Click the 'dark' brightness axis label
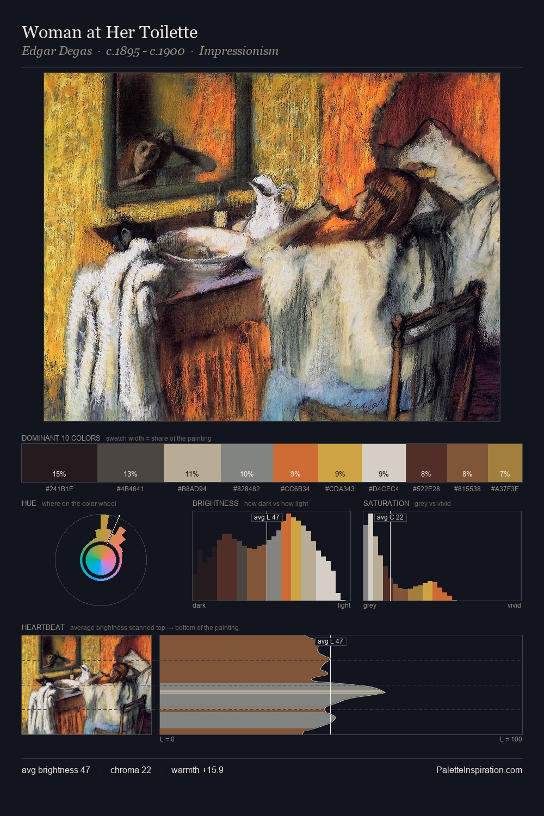This screenshot has height=816, width=544. click(199, 605)
